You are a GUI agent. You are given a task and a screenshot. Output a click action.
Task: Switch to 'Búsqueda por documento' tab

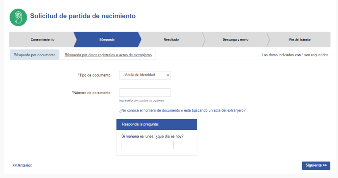click(x=35, y=55)
